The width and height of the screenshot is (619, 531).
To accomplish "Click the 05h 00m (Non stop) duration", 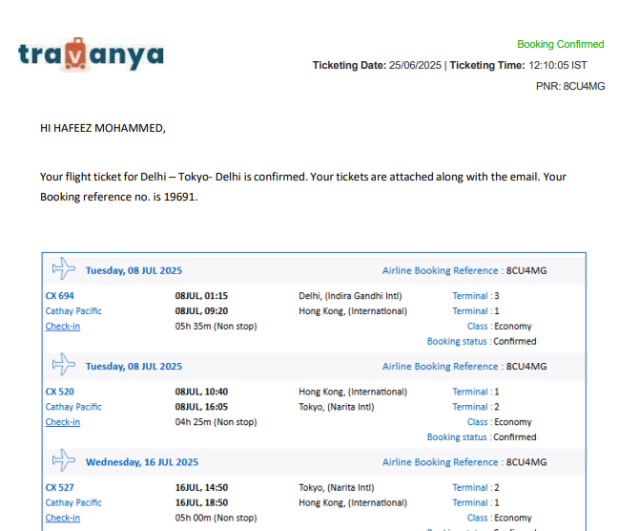I will point(216,518).
